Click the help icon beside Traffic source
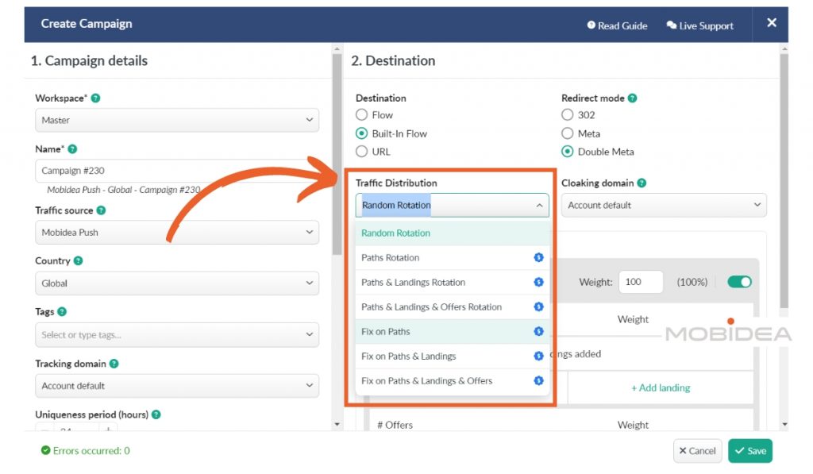Viewport: 813px width, 474px height. [x=101, y=210]
